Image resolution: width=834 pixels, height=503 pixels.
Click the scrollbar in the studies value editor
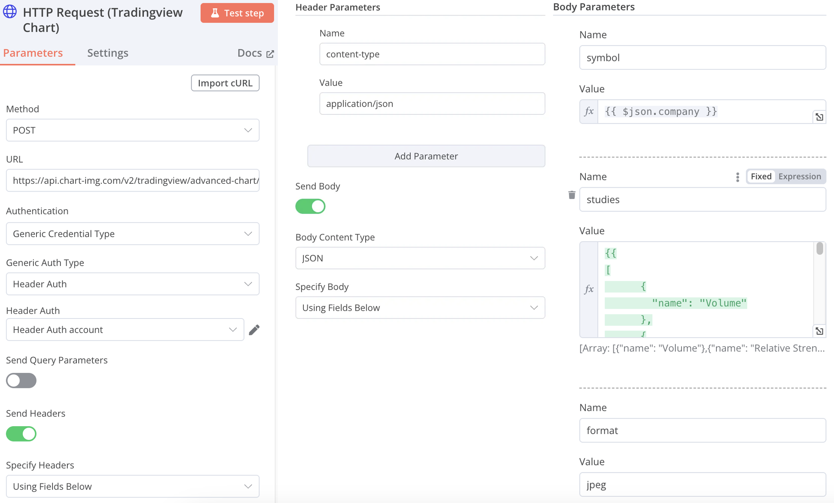click(819, 249)
